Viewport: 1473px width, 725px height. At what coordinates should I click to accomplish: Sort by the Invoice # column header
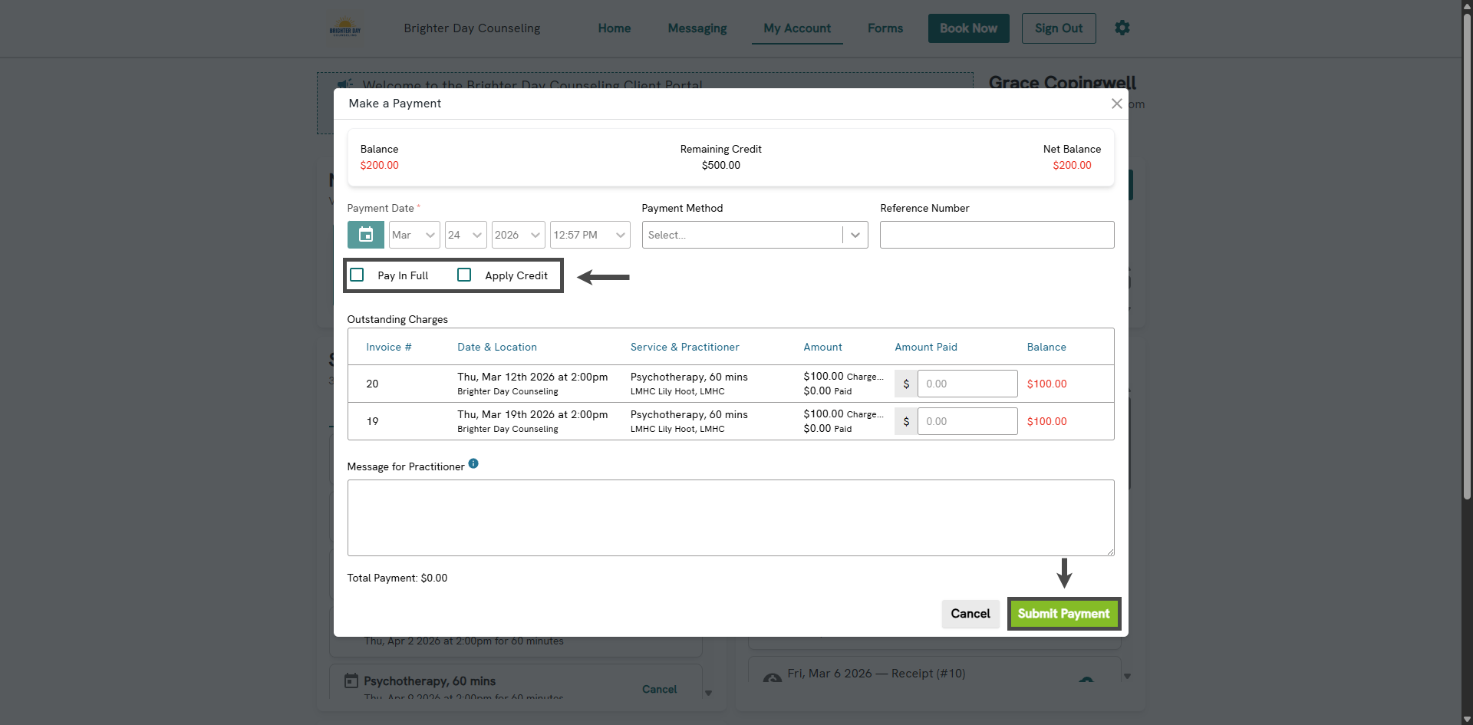coord(388,347)
